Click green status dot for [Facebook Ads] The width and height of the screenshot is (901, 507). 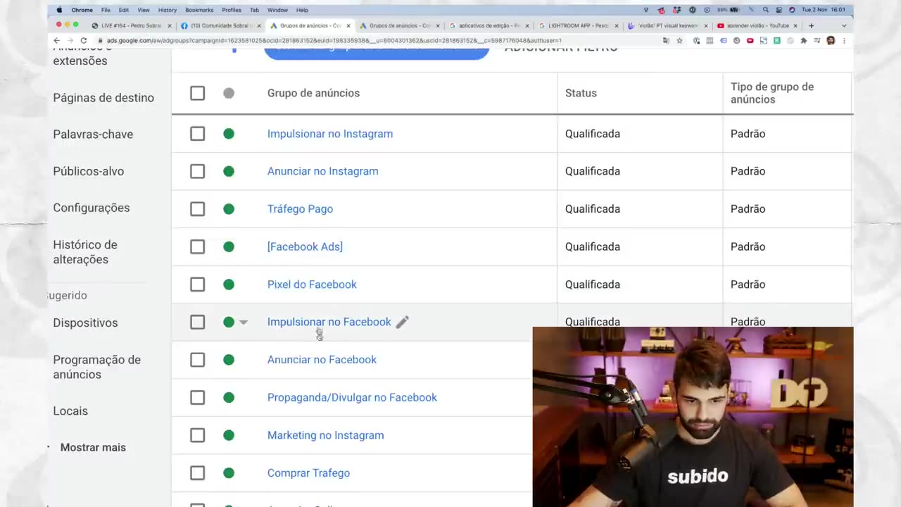(x=229, y=246)
